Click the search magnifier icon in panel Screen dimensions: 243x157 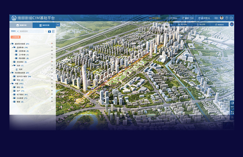(46, 31)
